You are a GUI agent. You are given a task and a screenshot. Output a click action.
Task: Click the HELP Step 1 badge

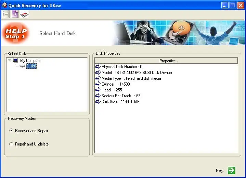(16, 33)
